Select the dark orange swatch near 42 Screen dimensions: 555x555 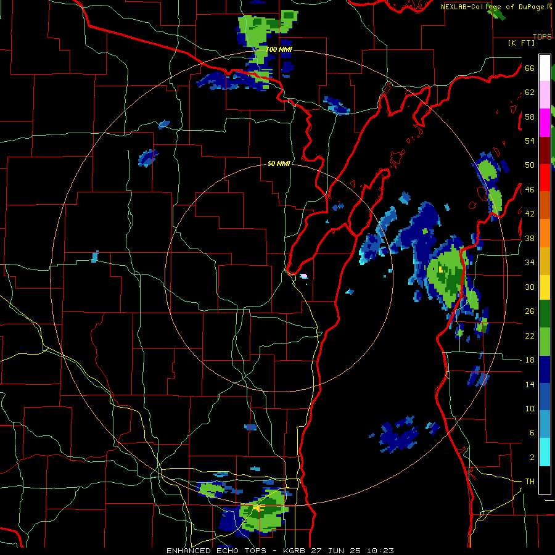545,205
